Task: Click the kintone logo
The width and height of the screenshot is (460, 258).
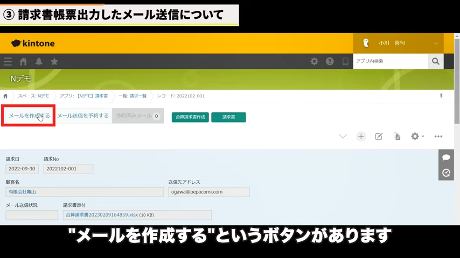Action: [x=33, y=44]
